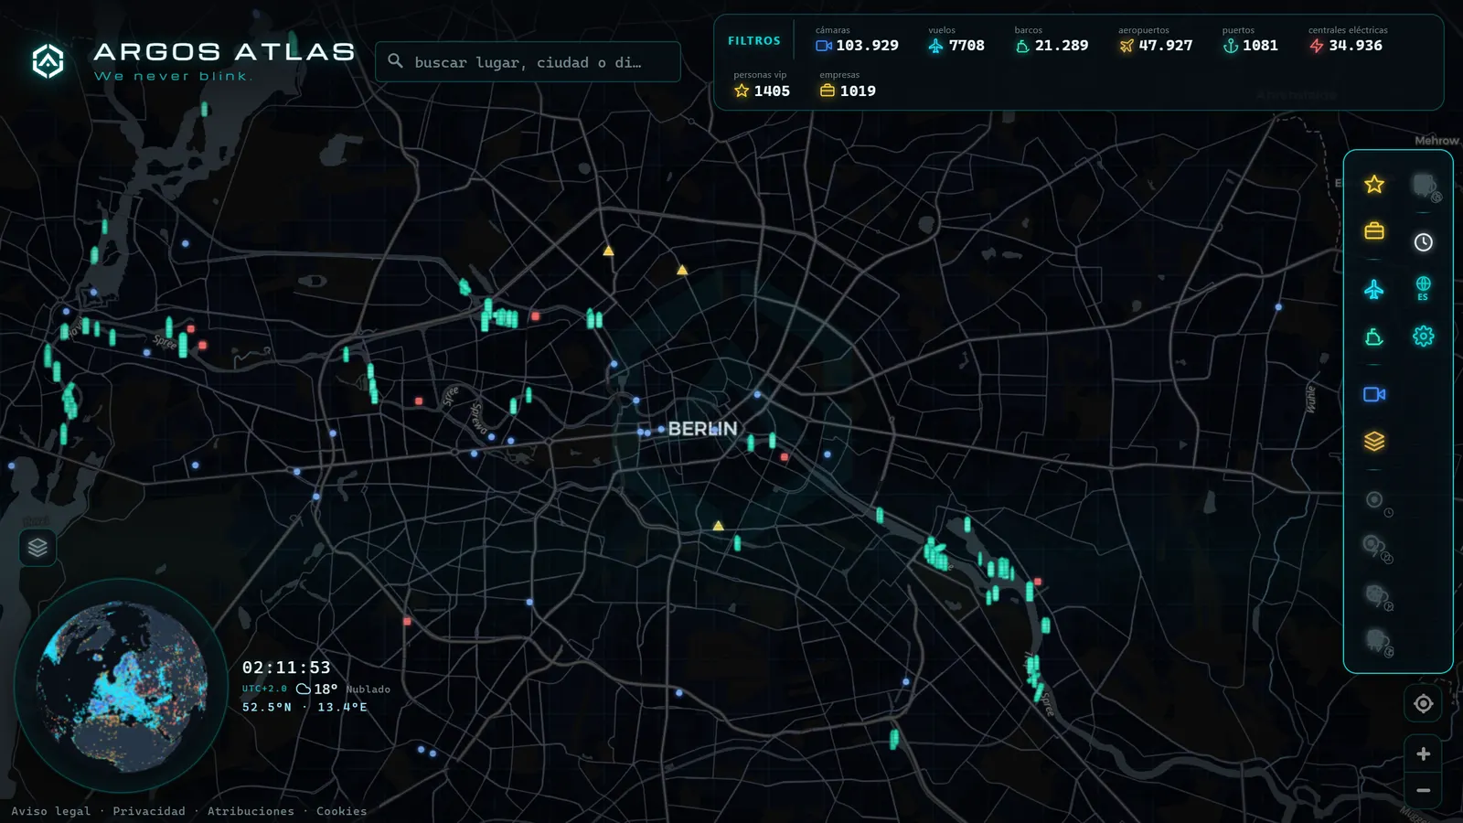
Task: Click the BERLIN city label
Action: 702,429
